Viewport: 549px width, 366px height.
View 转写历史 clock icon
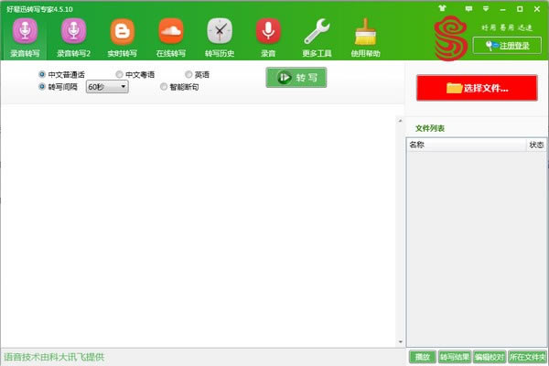(x=220, y=37)
